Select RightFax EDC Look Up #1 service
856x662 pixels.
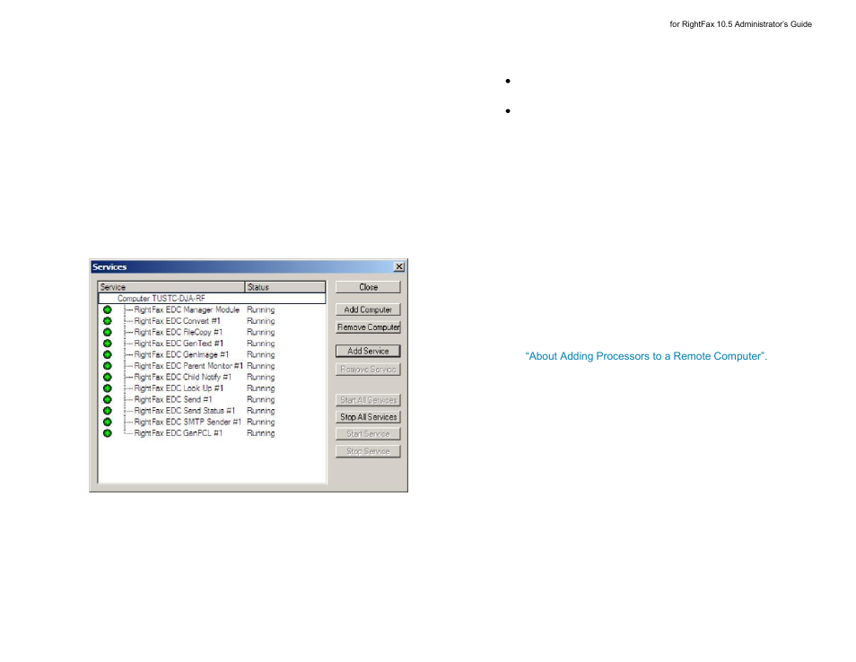tap(179, 388)
